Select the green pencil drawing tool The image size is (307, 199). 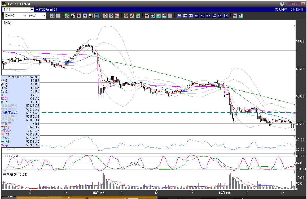(67, 16)
